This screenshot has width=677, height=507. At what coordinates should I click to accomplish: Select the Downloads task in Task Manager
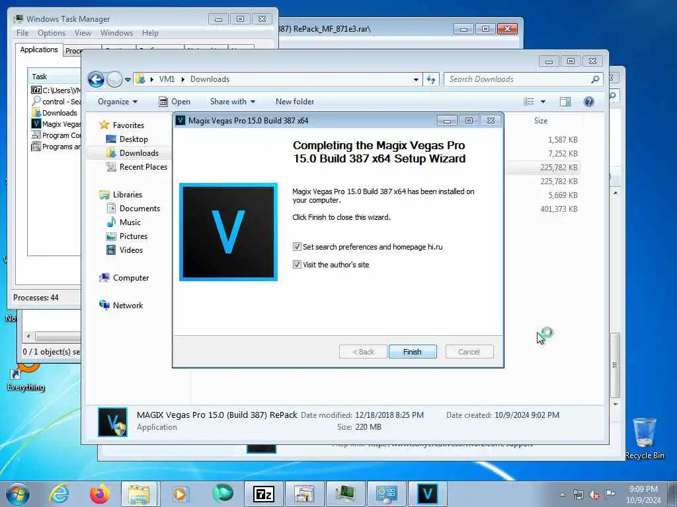pyautogui.click(x=54, y=113)
